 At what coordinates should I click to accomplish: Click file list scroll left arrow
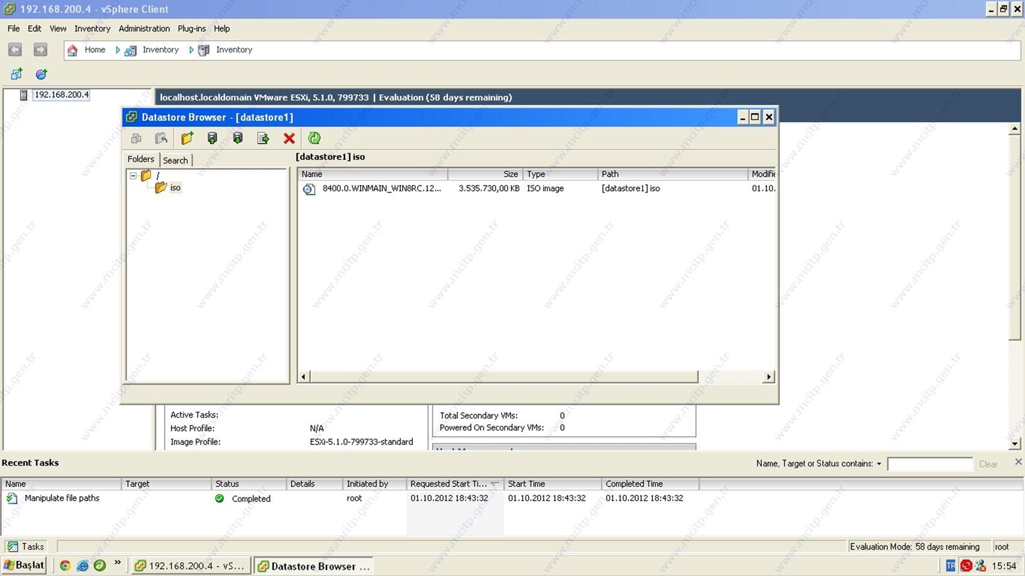(304, 377)
